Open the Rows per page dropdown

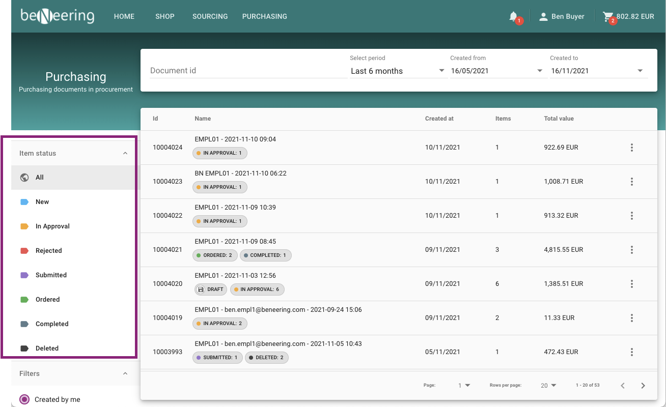548,386
